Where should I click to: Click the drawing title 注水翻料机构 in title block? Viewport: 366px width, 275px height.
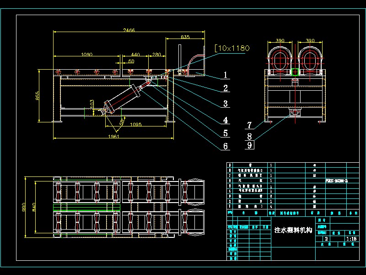click(x=293, y=230)
